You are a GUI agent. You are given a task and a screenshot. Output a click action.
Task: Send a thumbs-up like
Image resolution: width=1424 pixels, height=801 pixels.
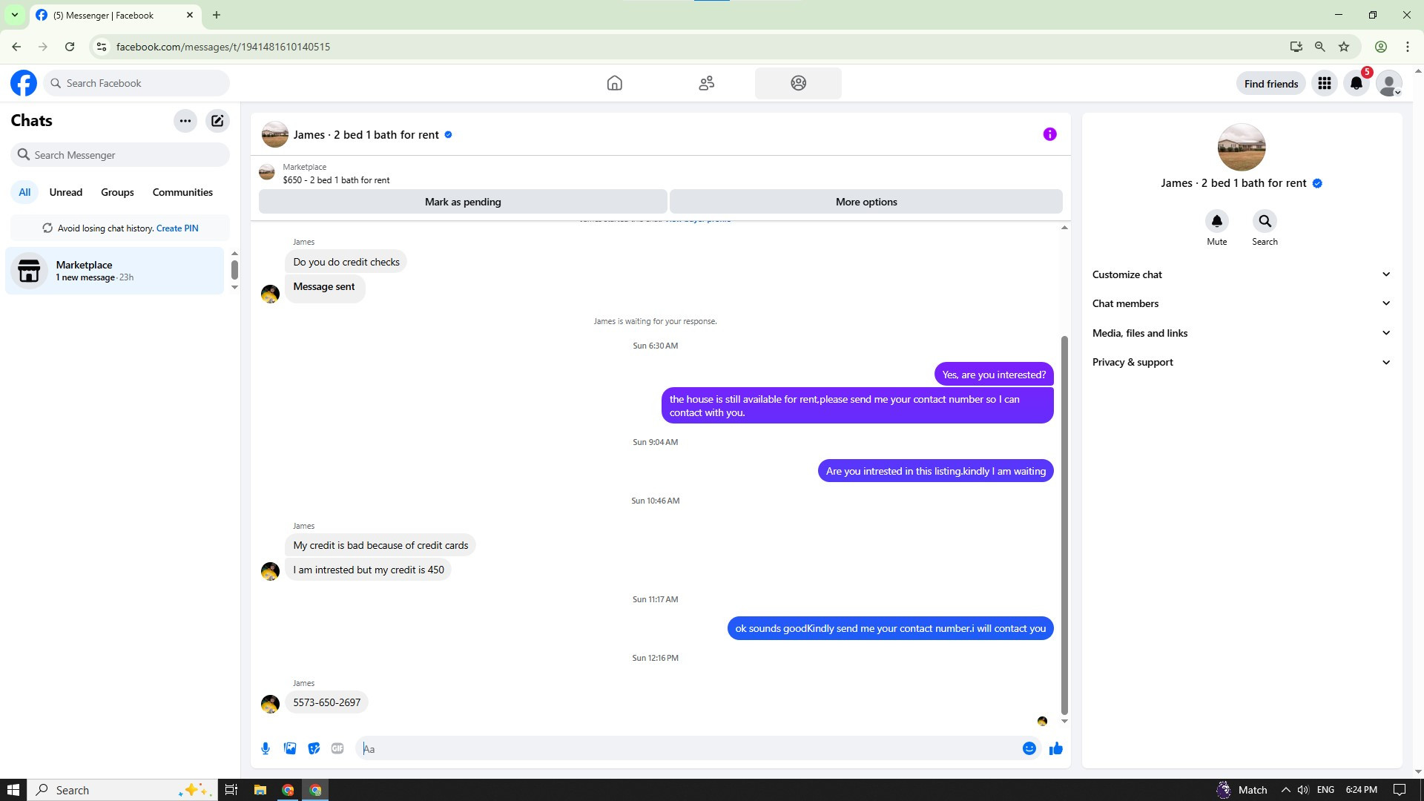(x=1055, y=748)
